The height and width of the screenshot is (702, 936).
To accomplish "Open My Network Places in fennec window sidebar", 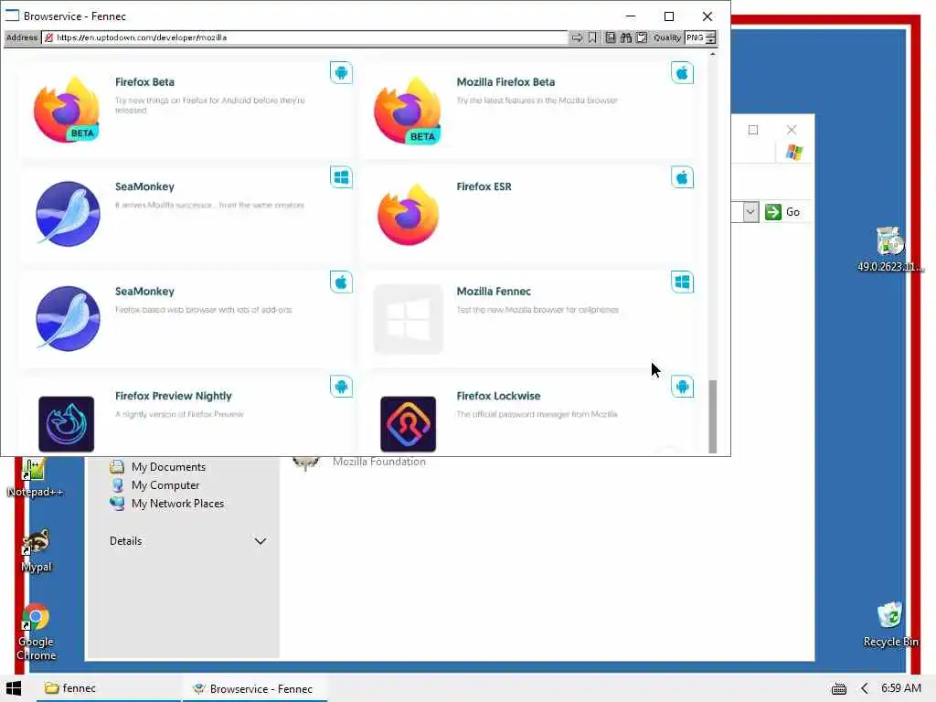I will point(167,504).
